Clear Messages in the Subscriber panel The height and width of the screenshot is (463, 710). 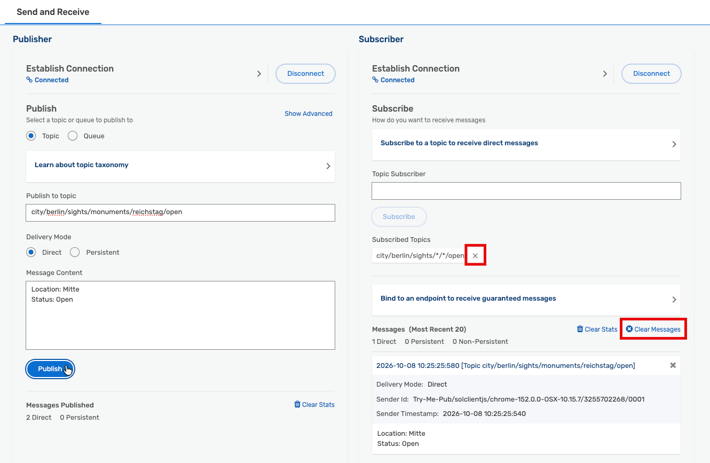[653, 329]
